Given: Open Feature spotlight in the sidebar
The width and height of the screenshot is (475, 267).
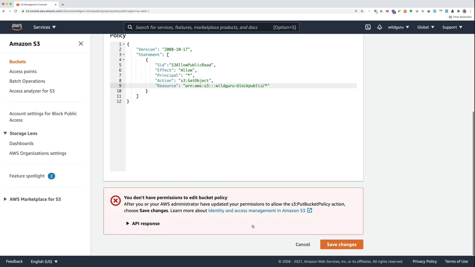Looking at the screenshot, I should tap(27, 176).
